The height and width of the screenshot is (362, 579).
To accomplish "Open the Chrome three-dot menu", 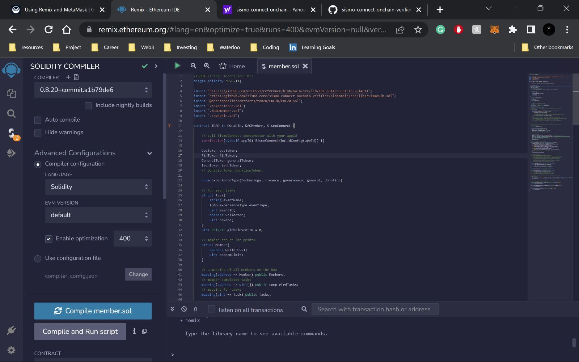I will tap(567, 29).
